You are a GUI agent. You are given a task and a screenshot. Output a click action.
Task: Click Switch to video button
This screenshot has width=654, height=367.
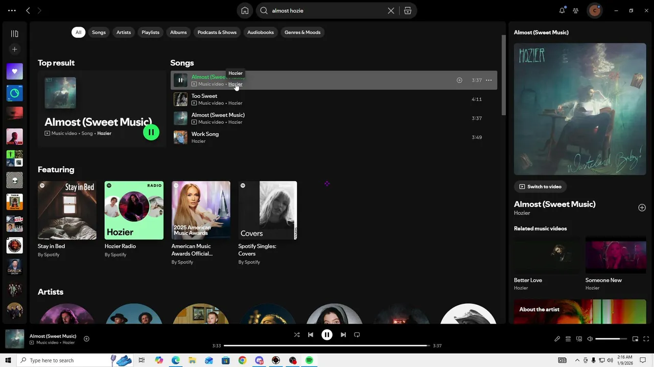[x=540, y=187]
